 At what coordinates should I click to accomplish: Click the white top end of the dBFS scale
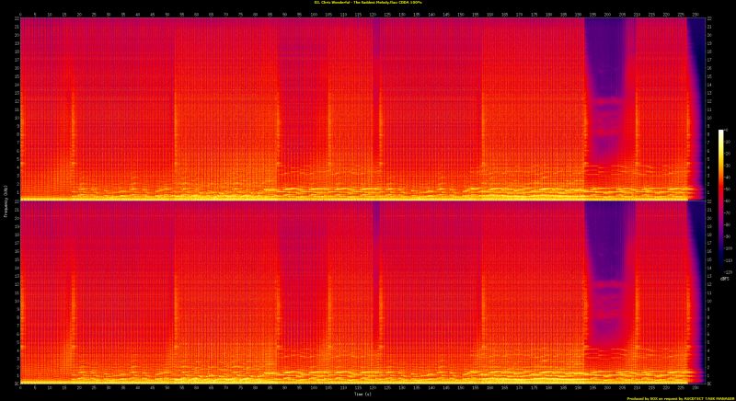pyautogui.click(x=722, y=133)
